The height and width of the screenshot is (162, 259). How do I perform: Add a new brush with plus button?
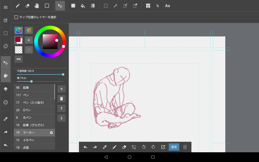61,89
